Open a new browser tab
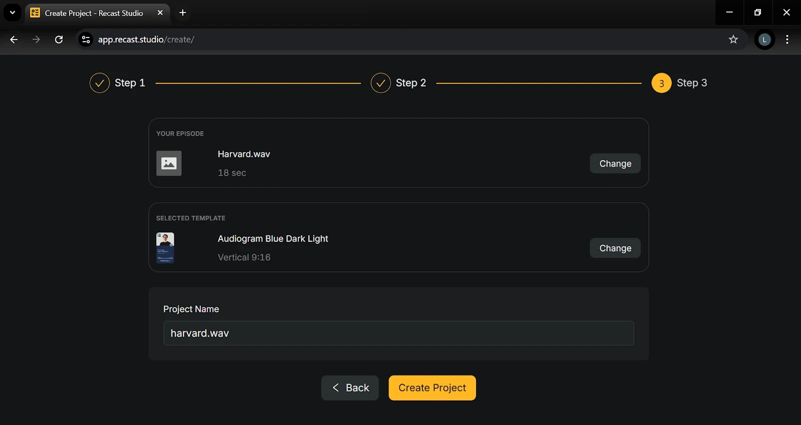801x425 pixels. [183, 13]
